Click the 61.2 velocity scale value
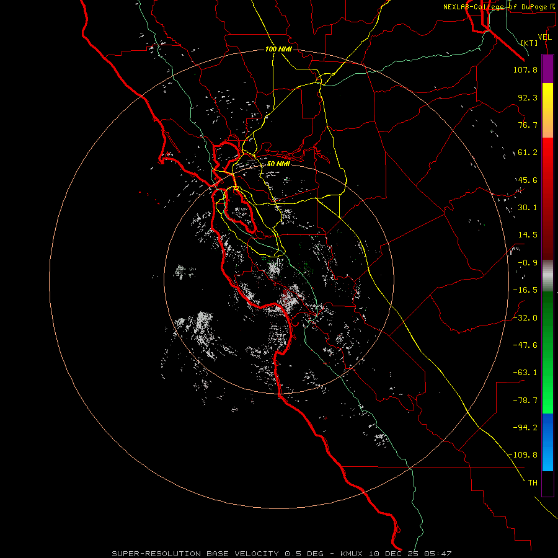 point(528,153)
